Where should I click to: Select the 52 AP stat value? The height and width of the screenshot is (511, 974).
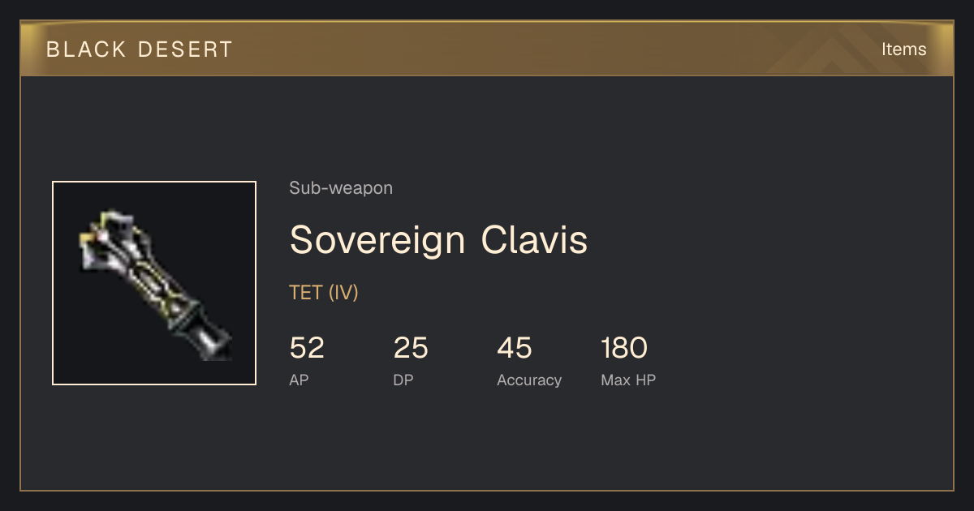click(x=307, y=348)
